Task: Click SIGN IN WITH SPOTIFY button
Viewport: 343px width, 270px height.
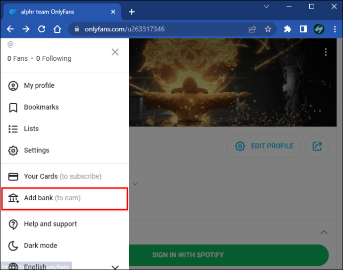Action: (229, 255)
